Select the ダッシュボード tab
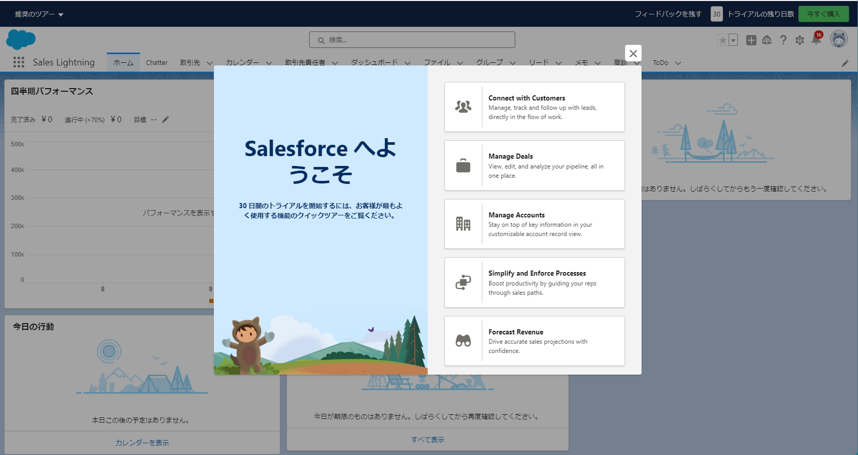 pos(374,62)
